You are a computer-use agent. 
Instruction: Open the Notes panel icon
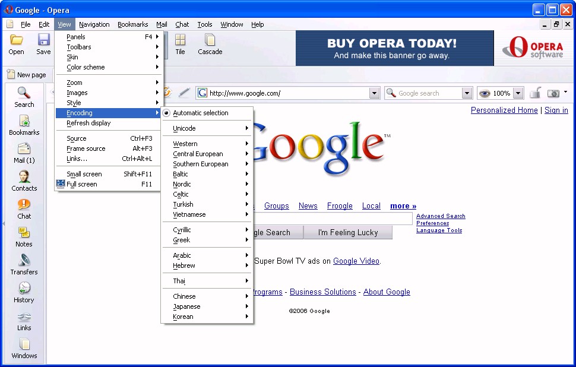(x=24, y=232)
